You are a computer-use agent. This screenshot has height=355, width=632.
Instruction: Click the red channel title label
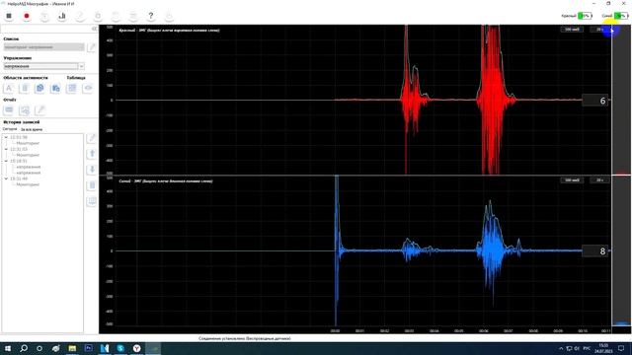pos(169,31)
